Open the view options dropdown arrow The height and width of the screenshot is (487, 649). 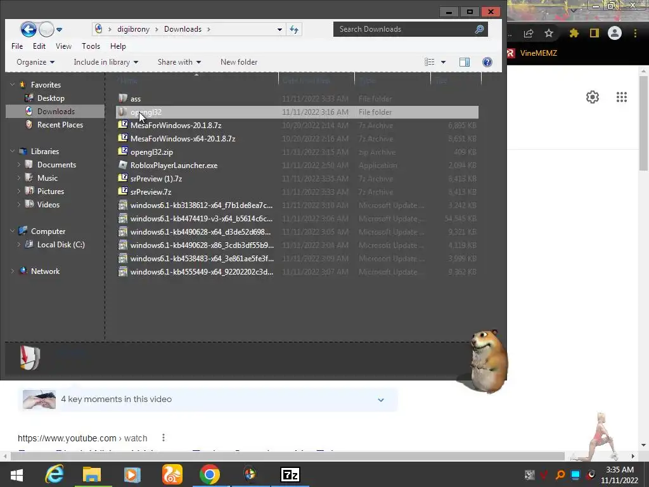[443, 62]
